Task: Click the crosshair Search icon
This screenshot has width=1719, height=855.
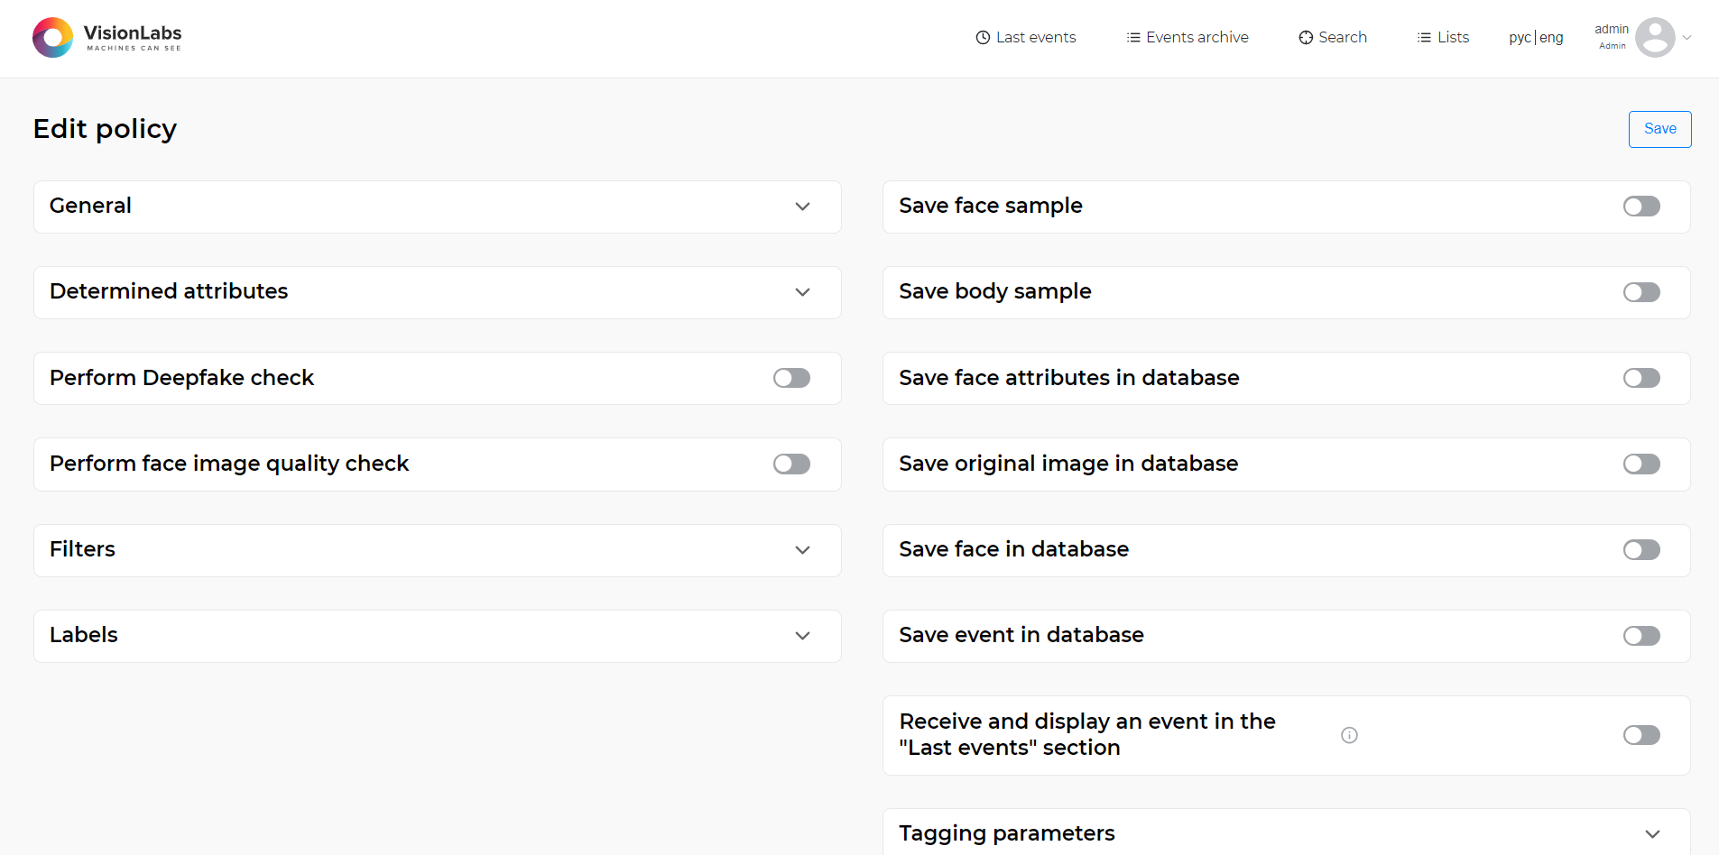Action: tap(1306, 38)
